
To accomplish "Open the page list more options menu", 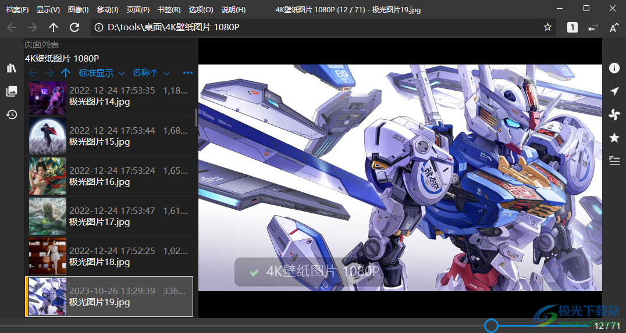I will click(188, 73).
